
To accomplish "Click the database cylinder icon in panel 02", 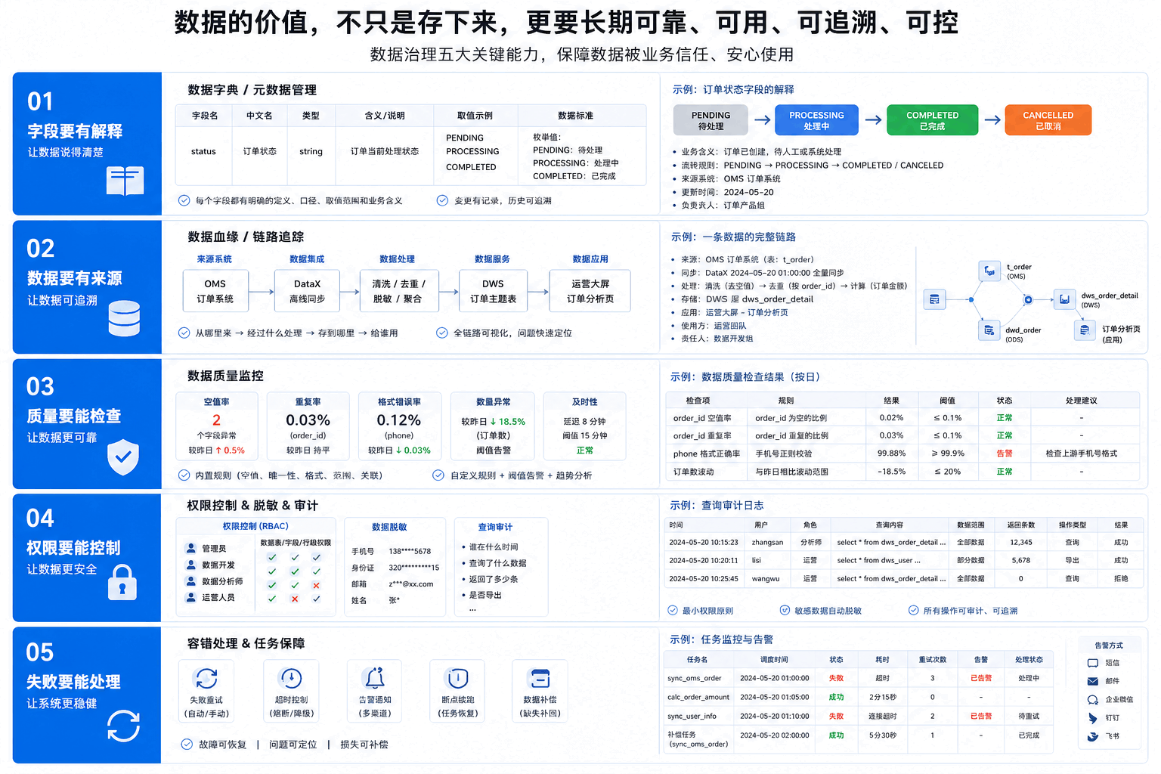I will point(124,318).
